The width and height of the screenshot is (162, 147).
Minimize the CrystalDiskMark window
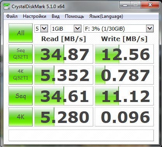(125, 5)
